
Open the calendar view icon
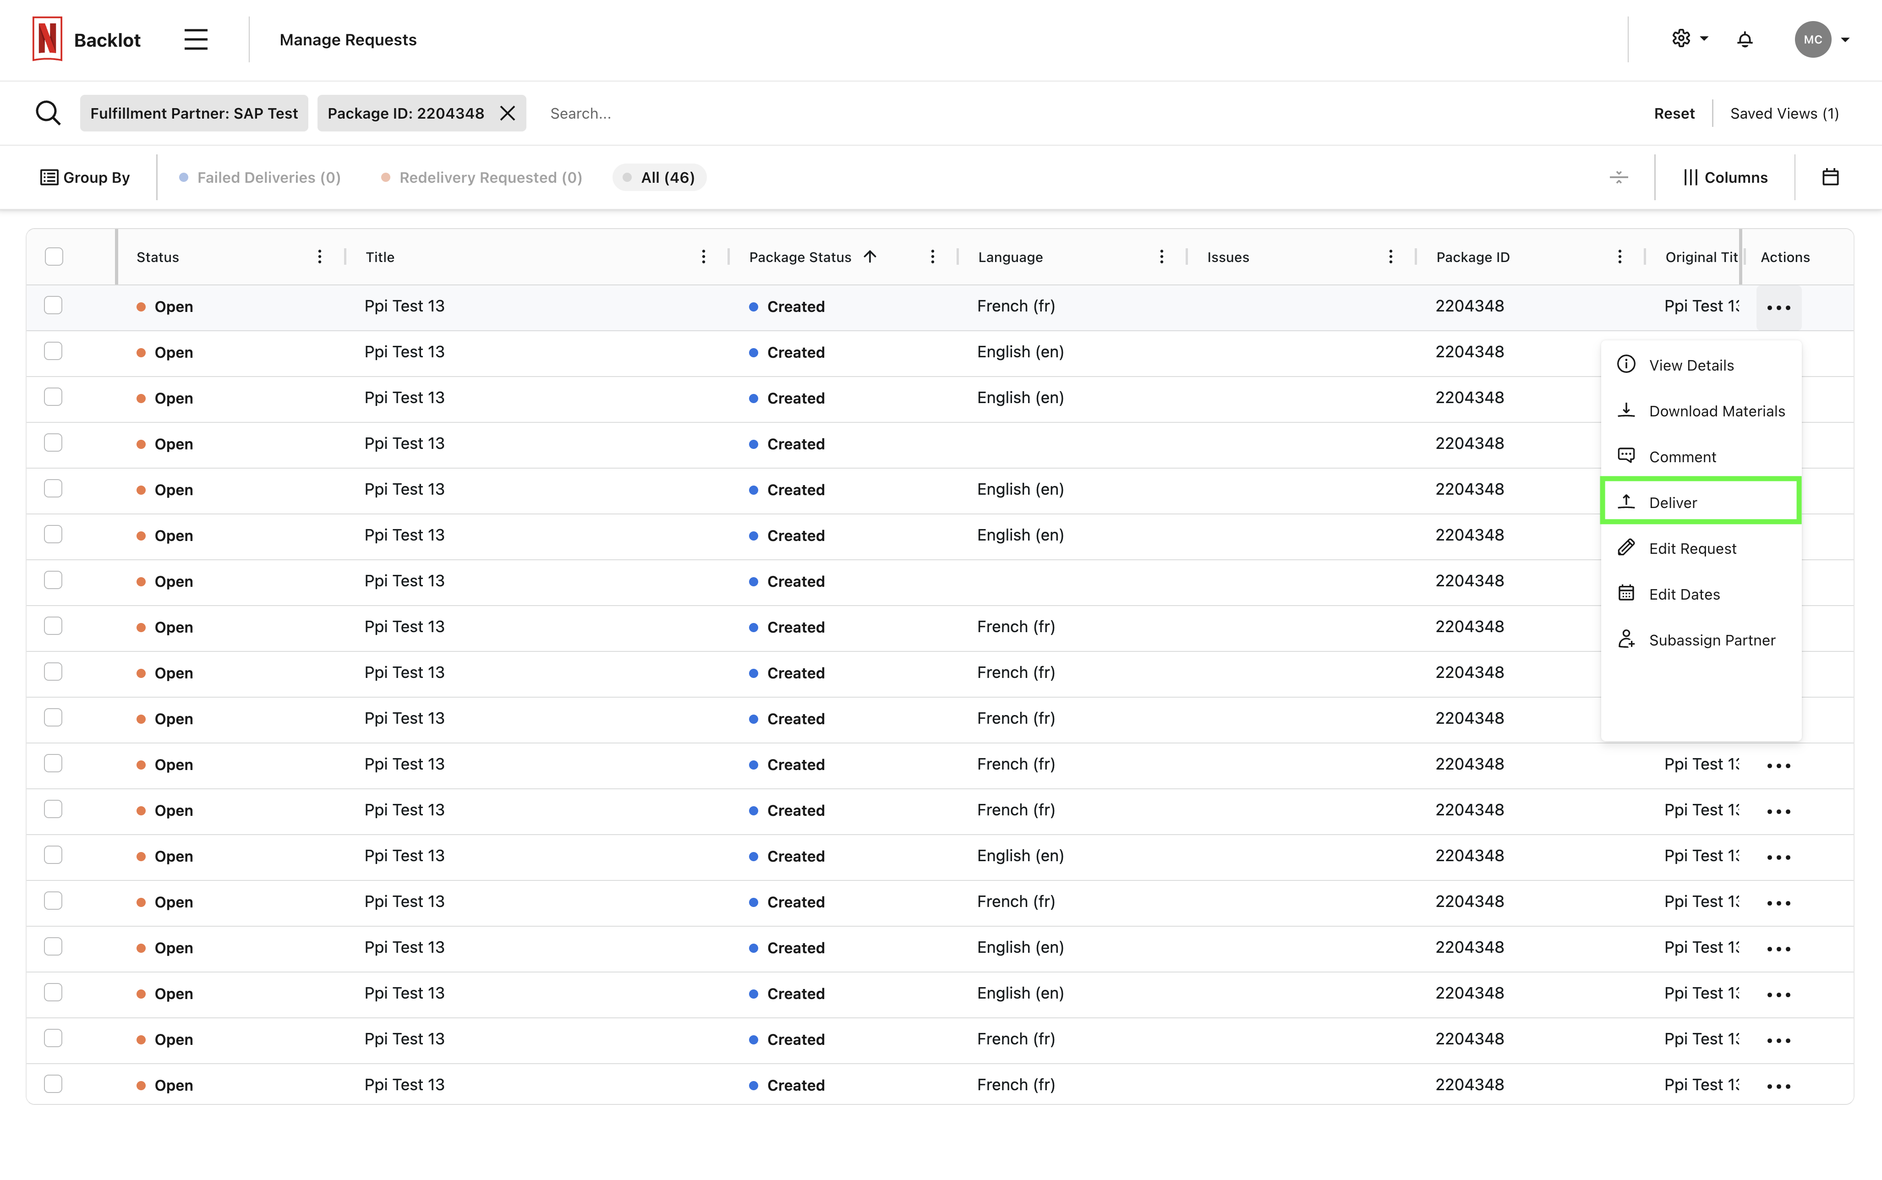coord(1830,177)
